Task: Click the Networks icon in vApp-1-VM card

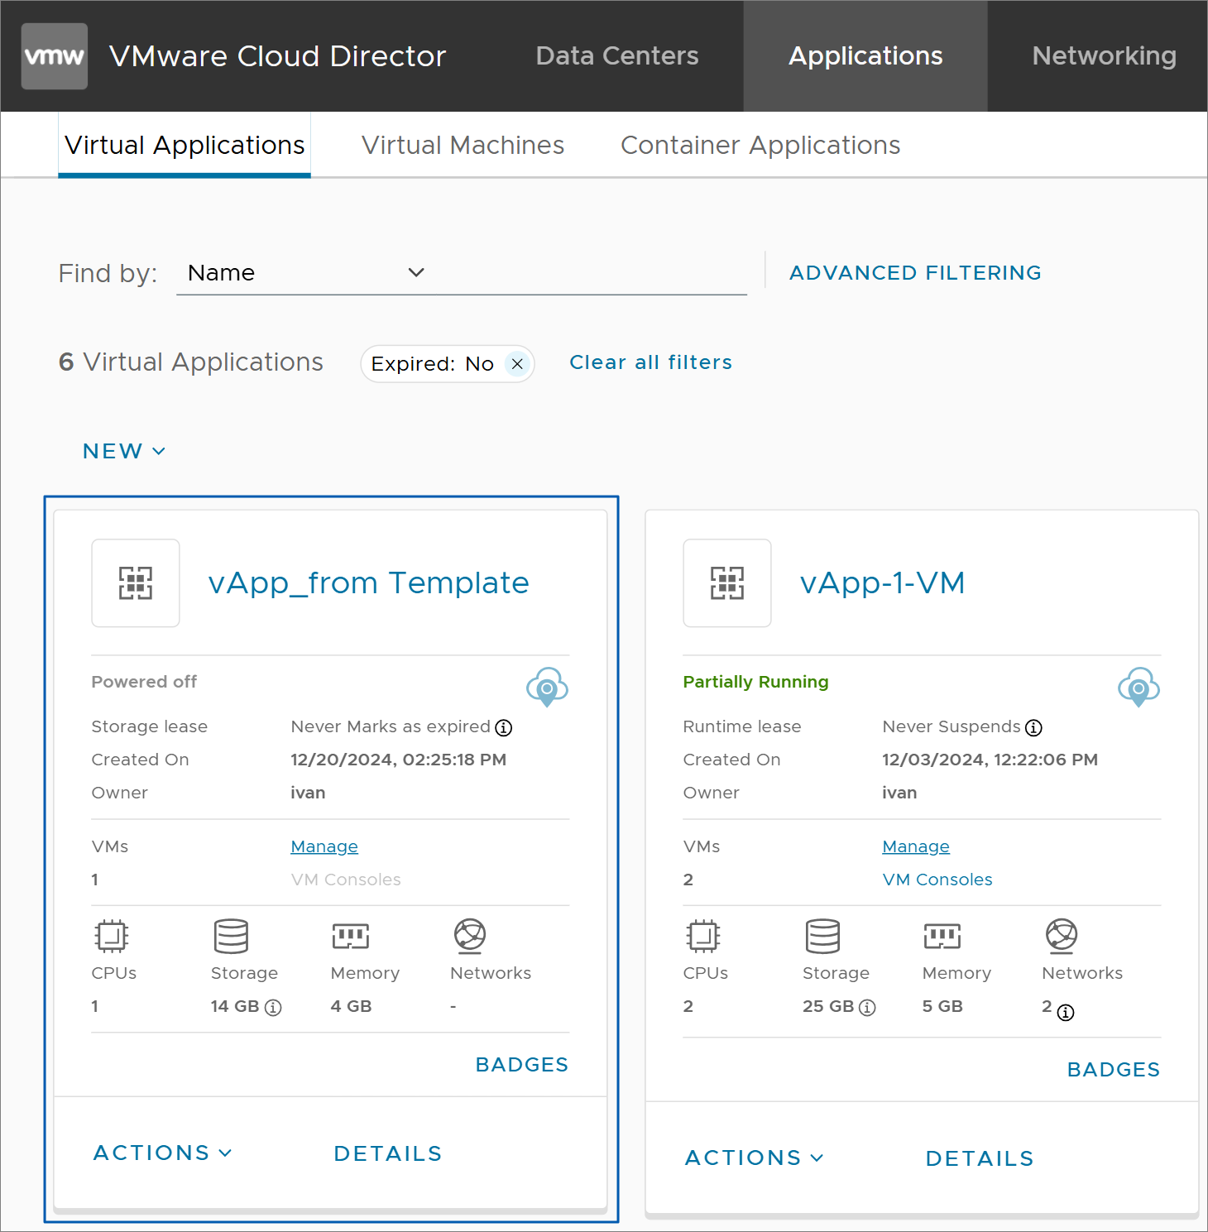Action: 1062,936
